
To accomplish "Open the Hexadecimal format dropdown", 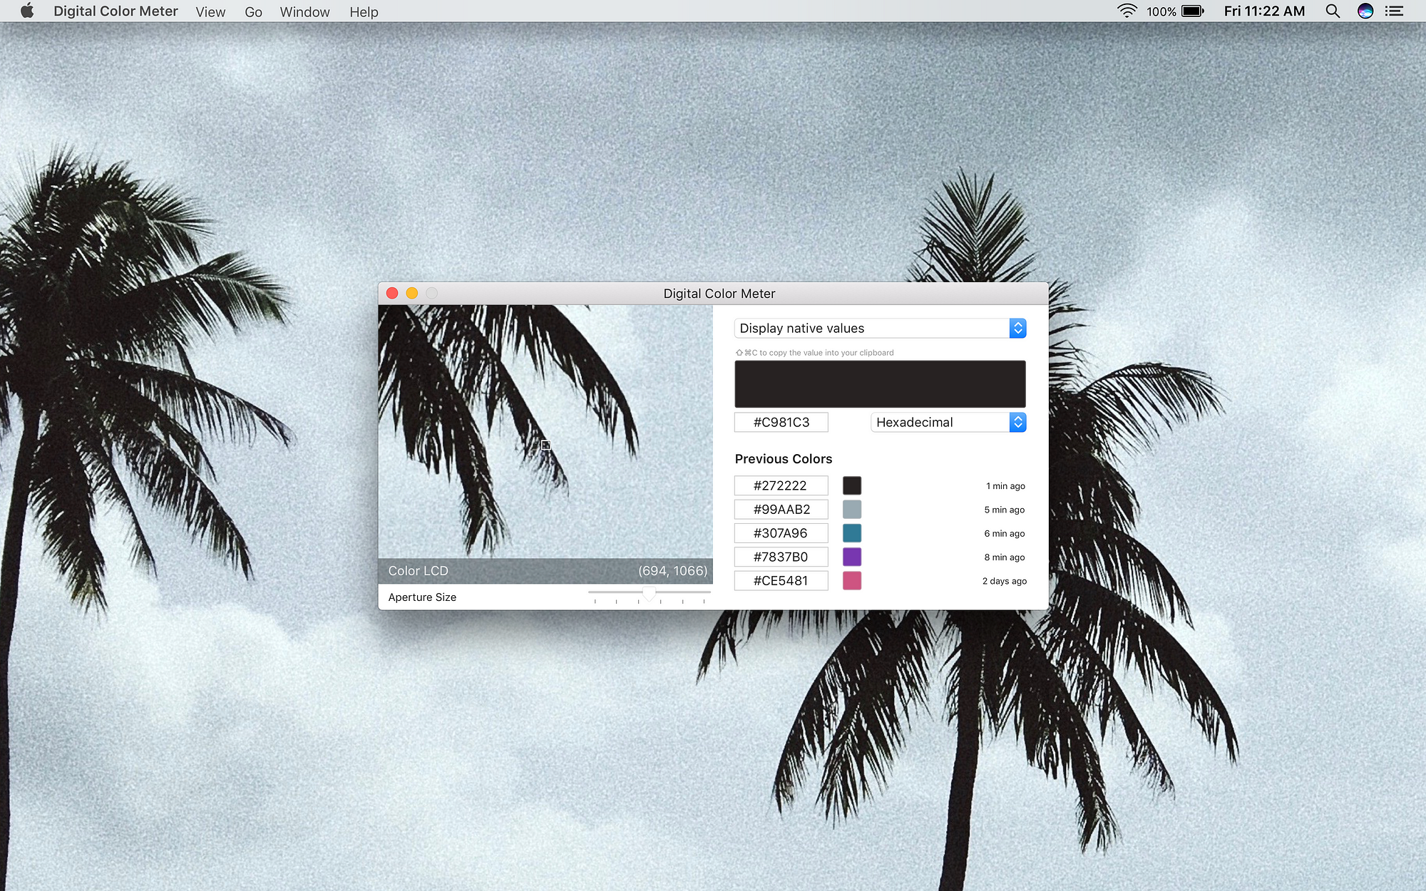I will [948, 422].
